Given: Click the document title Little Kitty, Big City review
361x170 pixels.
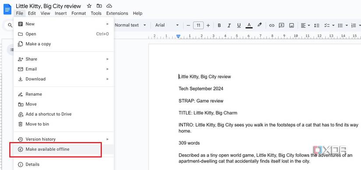Looking at the screenshot, I should (48, 6).
